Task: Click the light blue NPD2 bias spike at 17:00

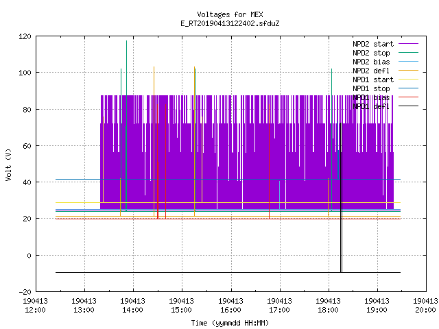Action: (279, 195)
